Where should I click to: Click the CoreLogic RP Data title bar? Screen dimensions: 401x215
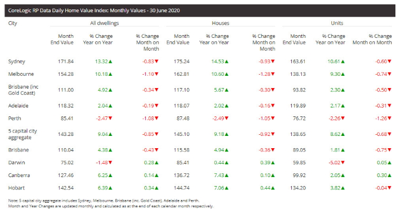tap(200, 11)
